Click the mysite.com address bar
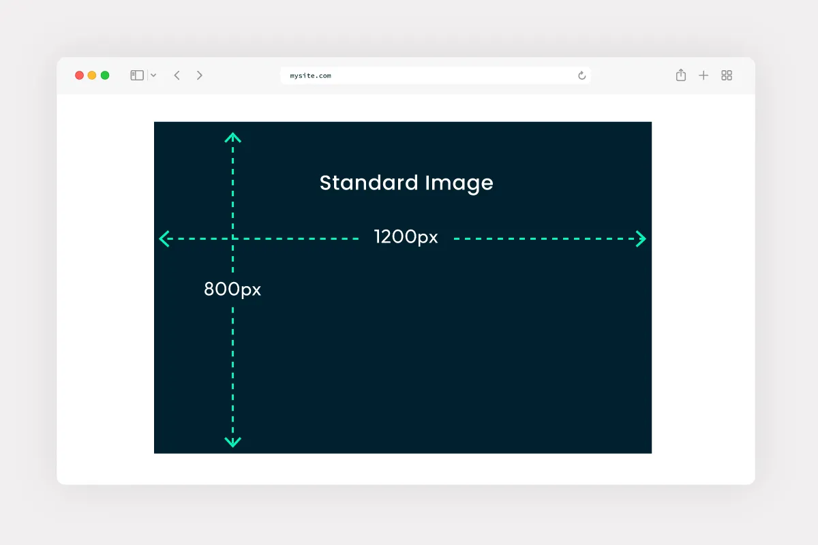This screenshot has height=545, width=818. (x=436, y=76)
